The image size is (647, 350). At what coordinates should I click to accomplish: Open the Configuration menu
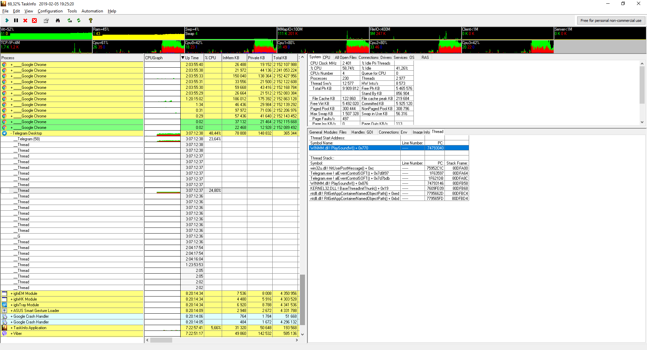pos(50,11)
